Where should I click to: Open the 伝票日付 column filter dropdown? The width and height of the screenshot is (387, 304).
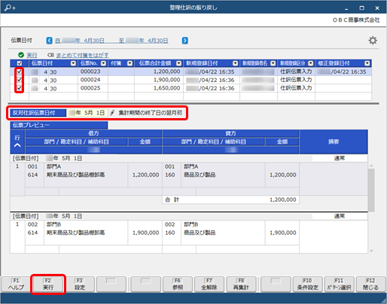[73, 63]
